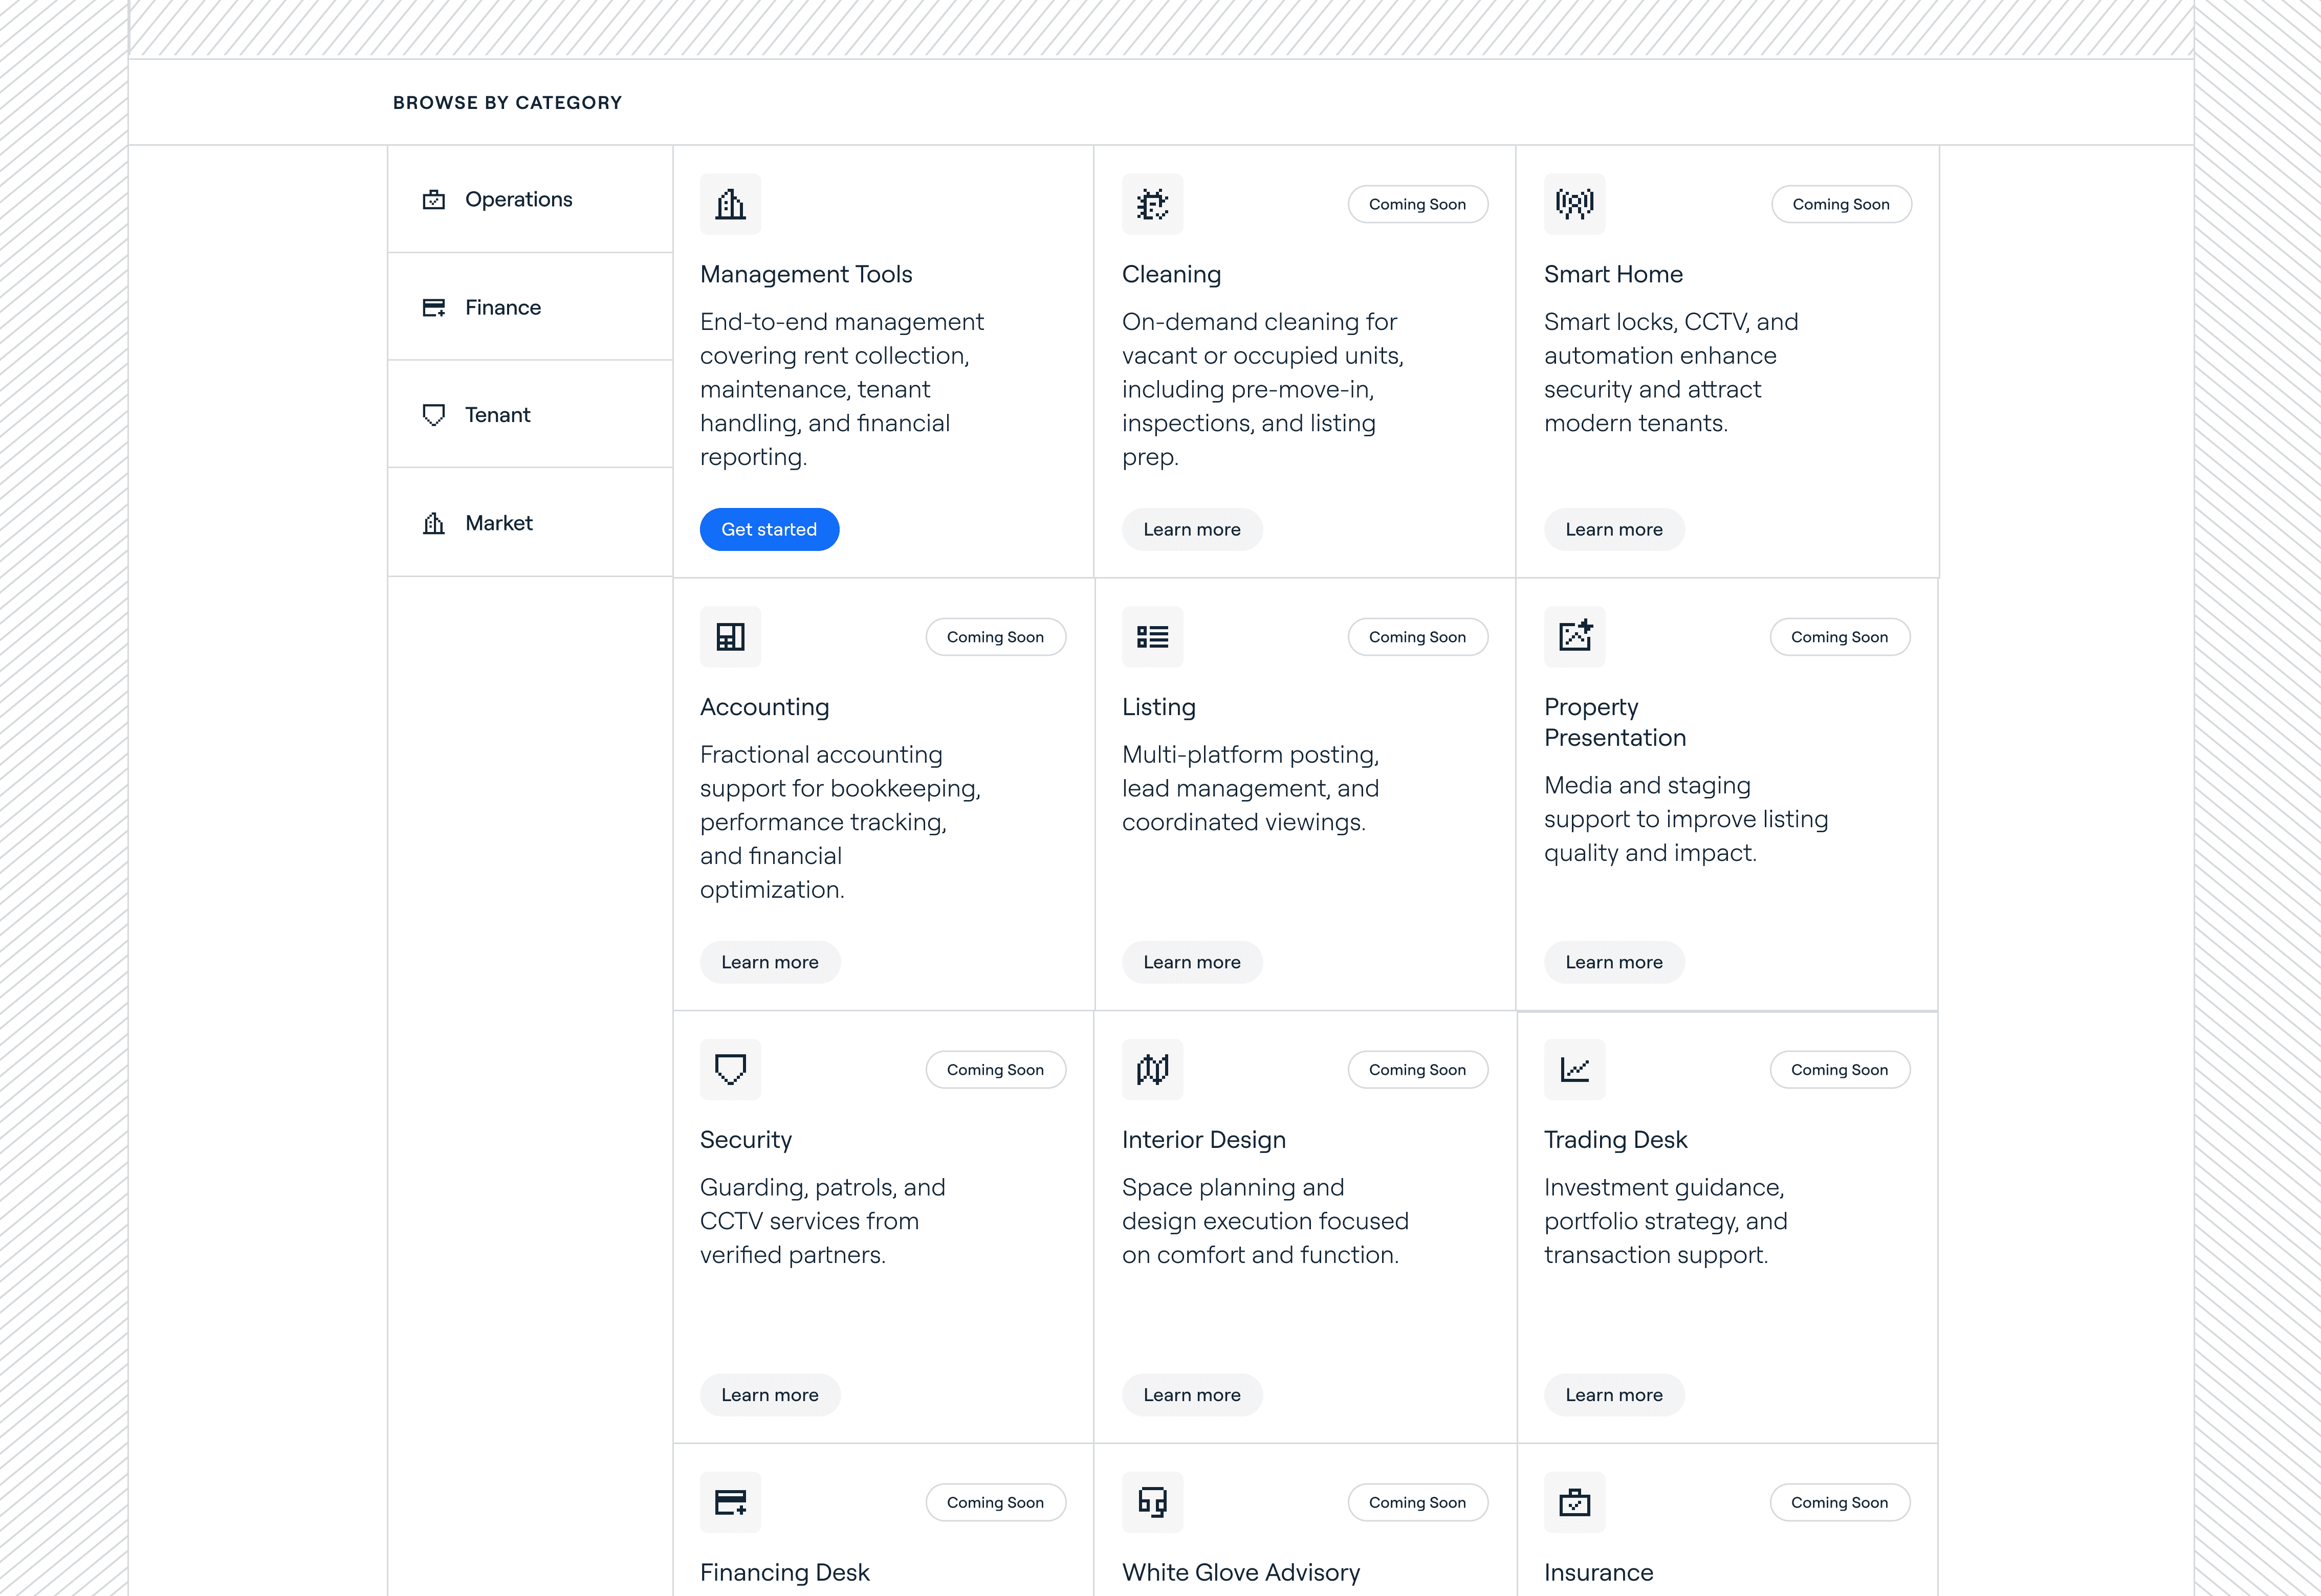Click the White Glove Advisory icon

[1152, 1502]
